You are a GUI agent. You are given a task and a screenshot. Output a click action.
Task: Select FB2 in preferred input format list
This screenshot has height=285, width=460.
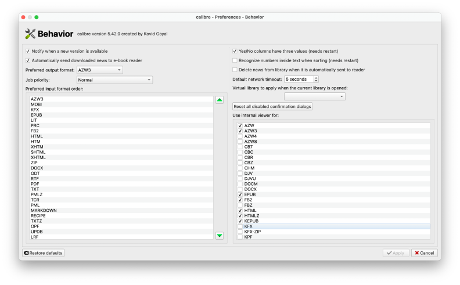click(x=121, y=131)
